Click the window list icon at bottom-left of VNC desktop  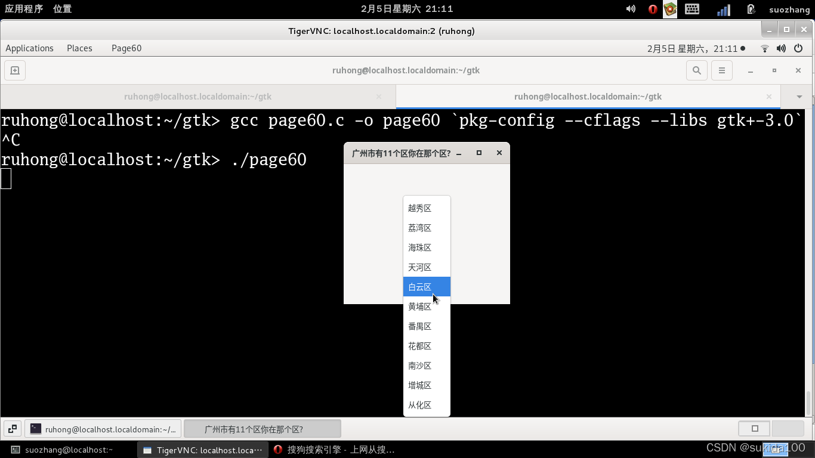13,428
